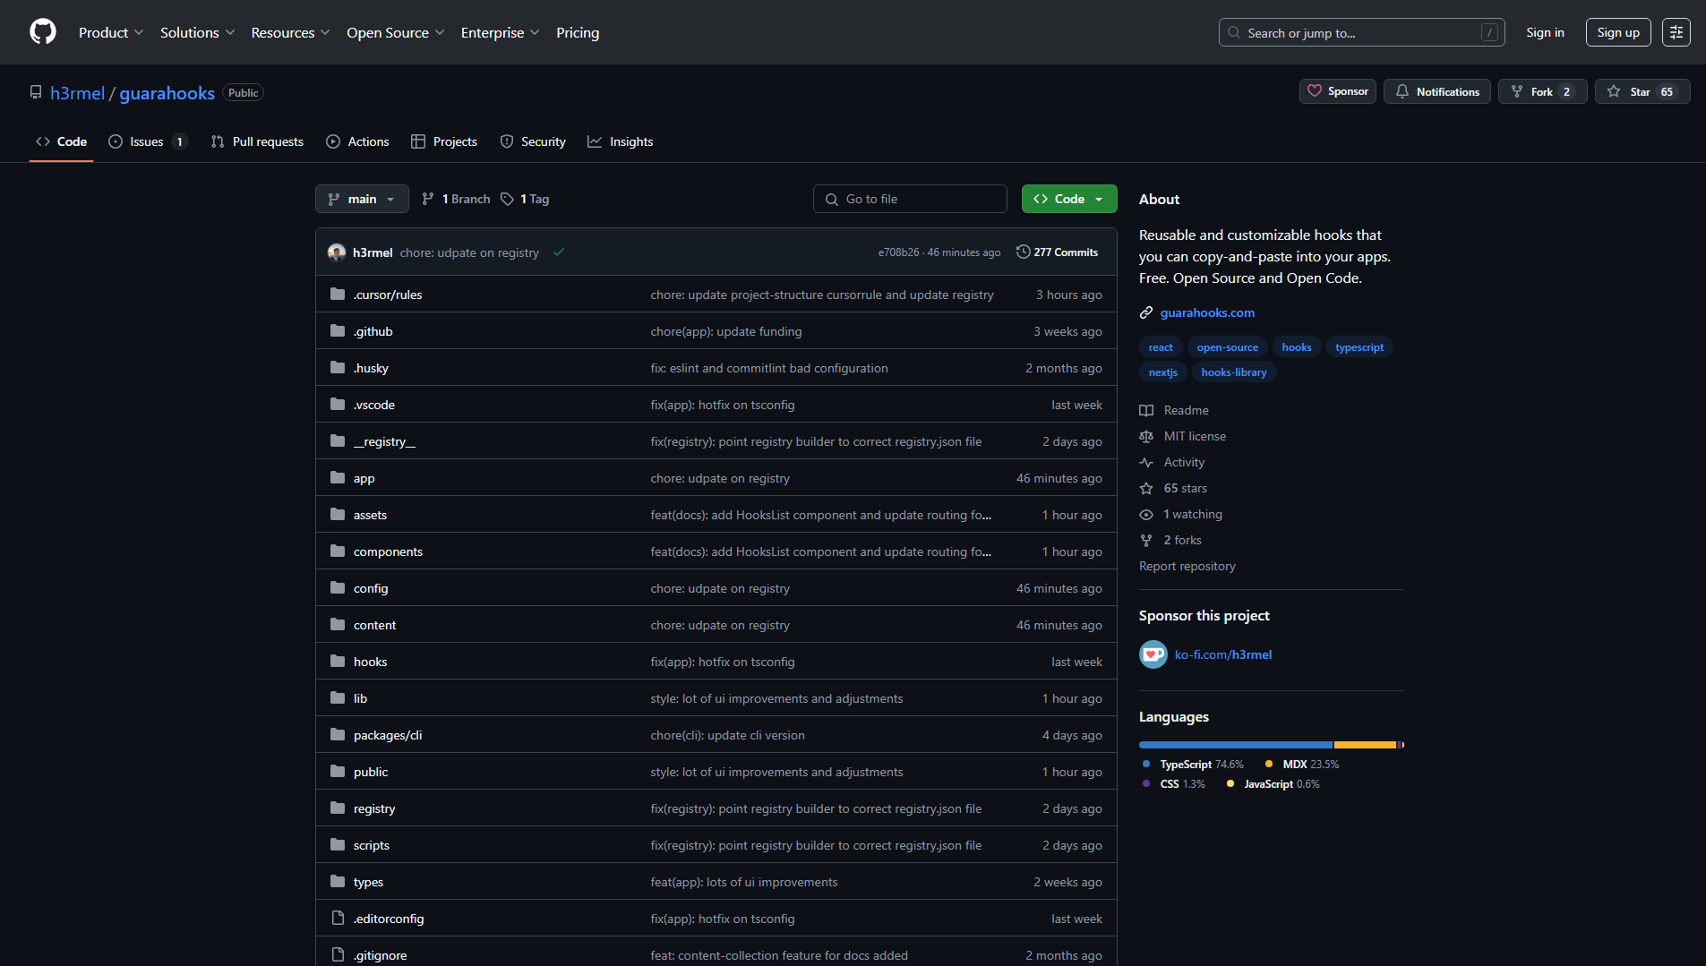Click the .cursor/rules folder icon
The height and width of the screenshot is (966, 1706).
[338, 295]
